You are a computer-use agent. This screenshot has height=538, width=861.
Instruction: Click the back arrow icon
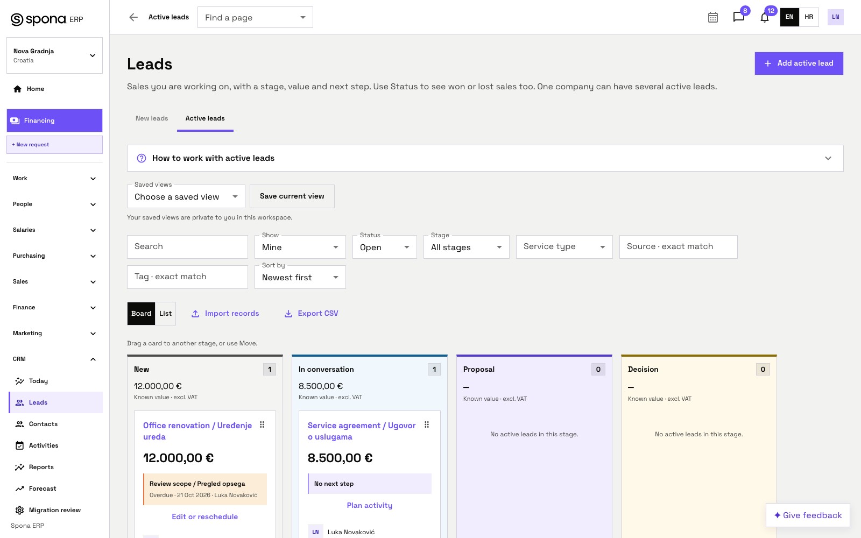pos(133,17)
